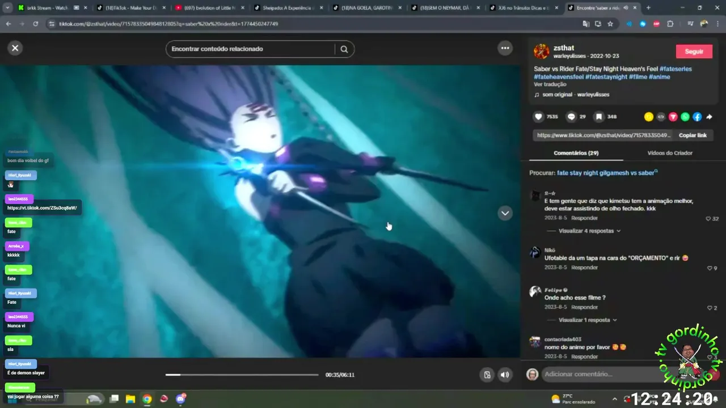Go to next video with down chevron

tap(505, 213)
